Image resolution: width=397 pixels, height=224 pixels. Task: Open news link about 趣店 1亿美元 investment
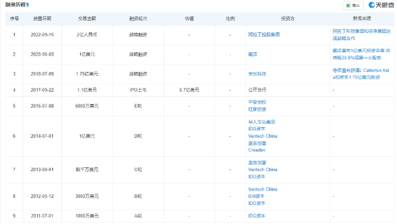[362, 54]
